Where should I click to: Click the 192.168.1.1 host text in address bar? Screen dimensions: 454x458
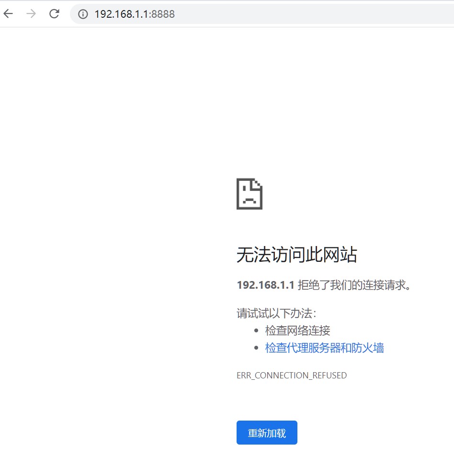[122, 14]
